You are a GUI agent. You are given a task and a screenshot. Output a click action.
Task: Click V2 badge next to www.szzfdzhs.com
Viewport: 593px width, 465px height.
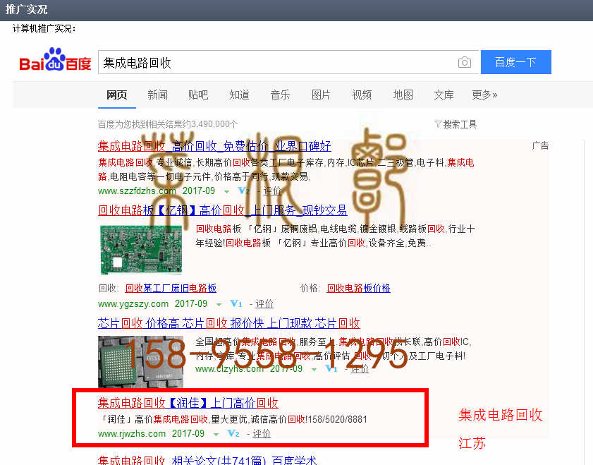tap(244, 191)
